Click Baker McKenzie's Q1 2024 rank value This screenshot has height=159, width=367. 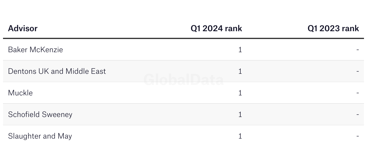(x=240, y=50)
